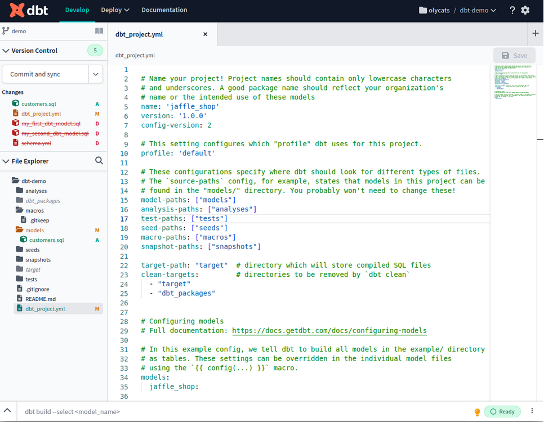The height and width of the screenshot is (423, 544).
Task: Click the dbt build command input field
Action: point(243,412)
